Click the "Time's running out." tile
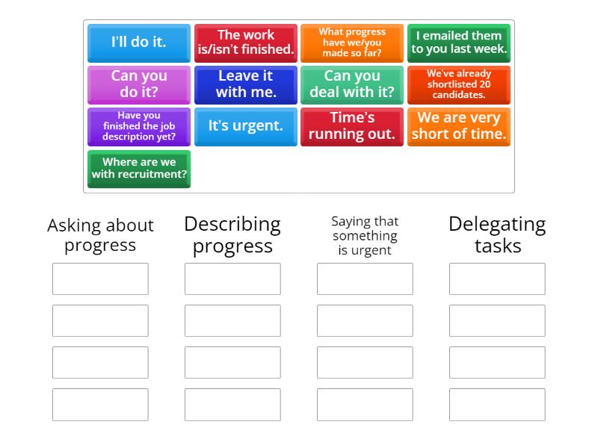Screen dimensions: 598x448 (x=352, y=126)
